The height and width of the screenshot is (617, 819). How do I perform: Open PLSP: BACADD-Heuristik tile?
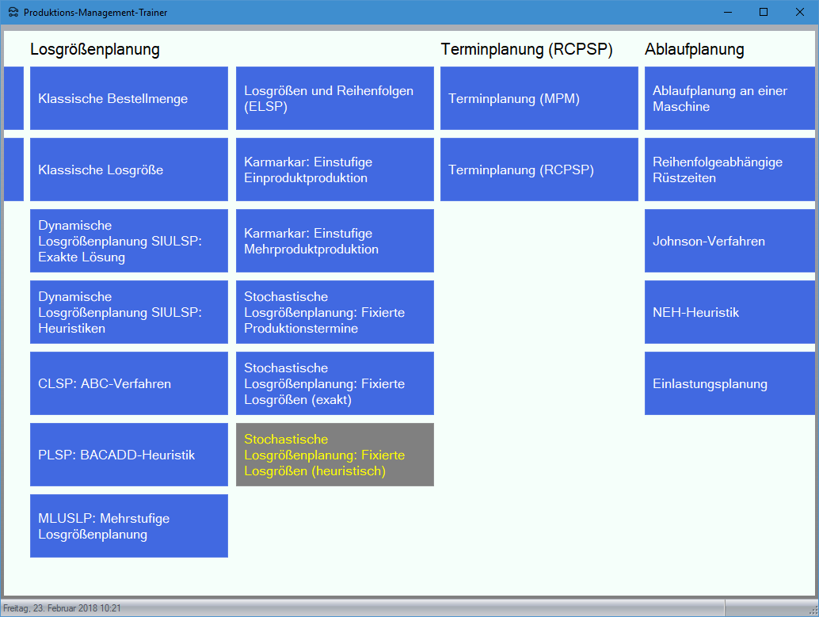[x=129, y=455]
